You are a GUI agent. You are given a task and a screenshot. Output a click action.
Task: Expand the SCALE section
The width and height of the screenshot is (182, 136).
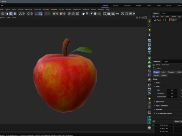click(x=155, y=83)
